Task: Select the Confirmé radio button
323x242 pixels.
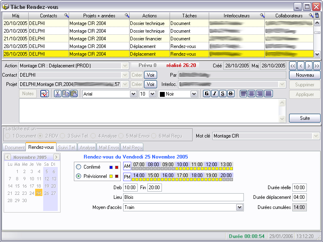Action: click(78, 167)
